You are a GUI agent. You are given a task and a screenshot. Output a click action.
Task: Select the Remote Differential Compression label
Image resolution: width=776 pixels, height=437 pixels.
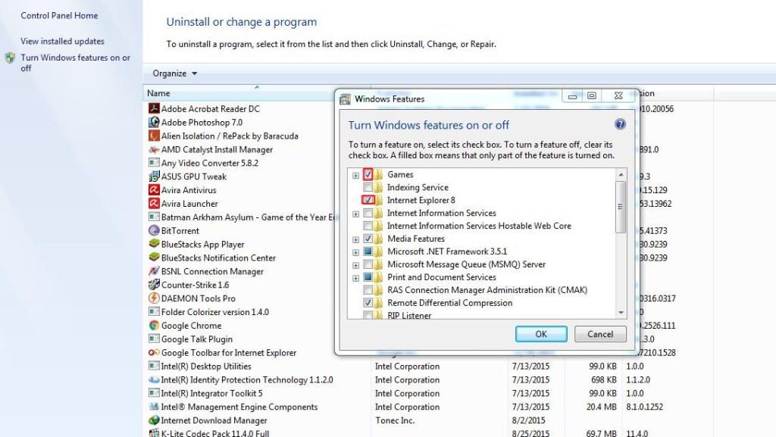tap(450, 302)
